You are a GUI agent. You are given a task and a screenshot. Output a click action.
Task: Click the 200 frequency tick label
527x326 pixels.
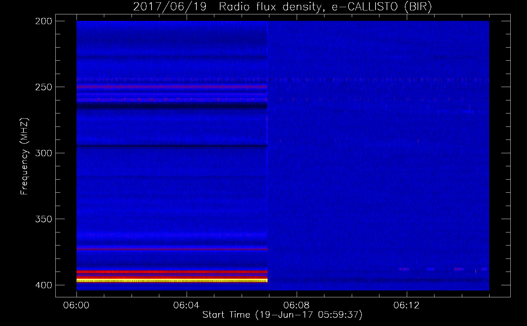click(44, 21)
